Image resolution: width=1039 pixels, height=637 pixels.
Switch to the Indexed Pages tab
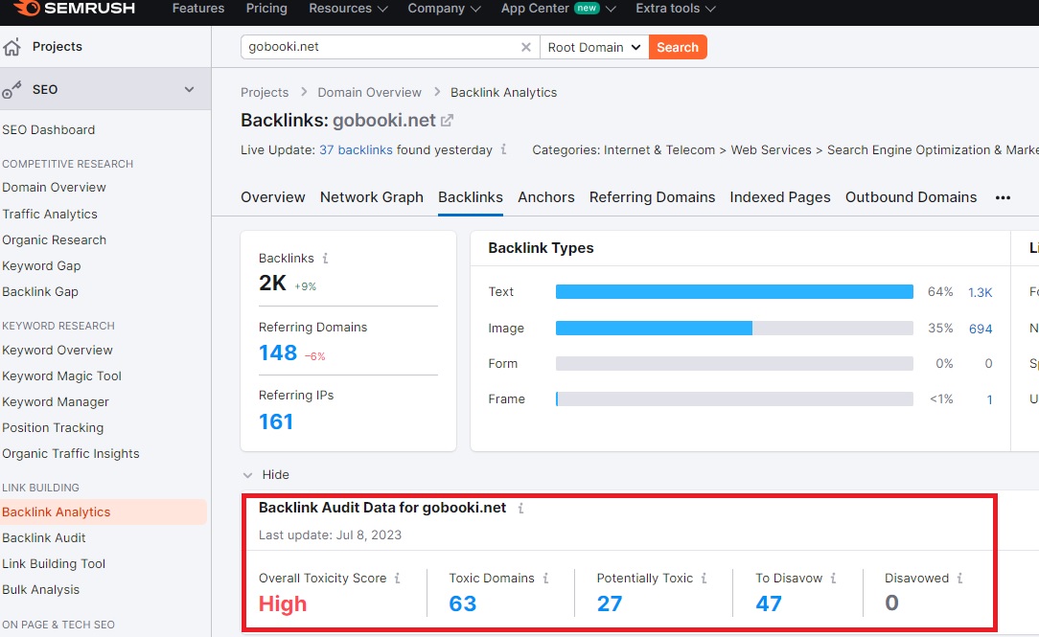[780, 197]
